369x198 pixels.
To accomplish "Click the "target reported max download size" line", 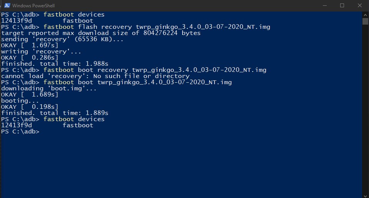I will coord(101,33).
